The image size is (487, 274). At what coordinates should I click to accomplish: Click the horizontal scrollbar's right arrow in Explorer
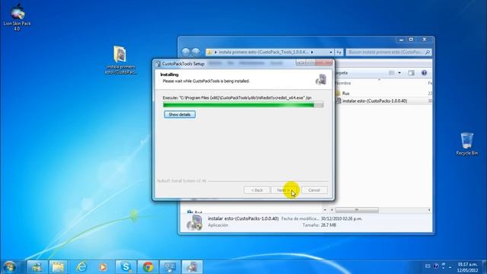pos(429,210)
